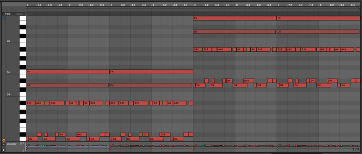Play the F4 piano key

[23, 72]
